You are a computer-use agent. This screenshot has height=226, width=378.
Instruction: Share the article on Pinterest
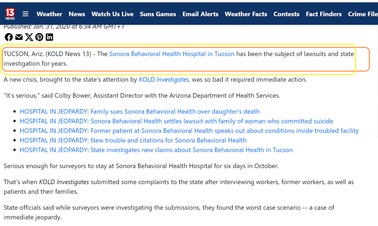click(x=39, y=37)
